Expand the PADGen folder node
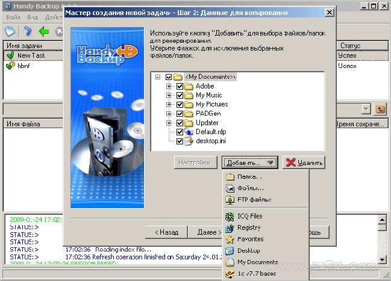391x281 pixels. (169, 114)
